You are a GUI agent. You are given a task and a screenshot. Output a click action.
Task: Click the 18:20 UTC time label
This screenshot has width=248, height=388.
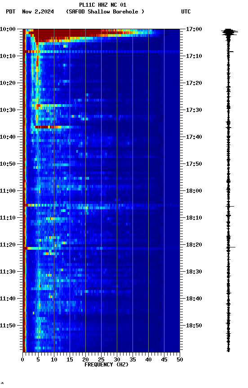194,245
